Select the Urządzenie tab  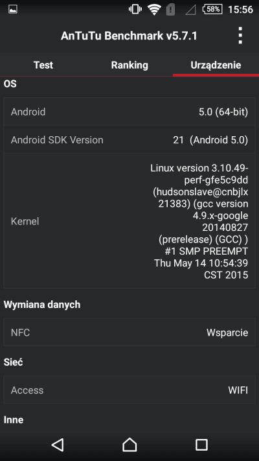(216, 65)
